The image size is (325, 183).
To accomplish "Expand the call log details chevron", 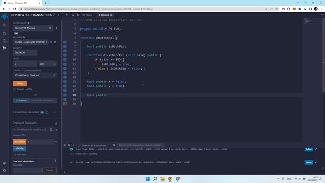I will click(x=316, y=162).
